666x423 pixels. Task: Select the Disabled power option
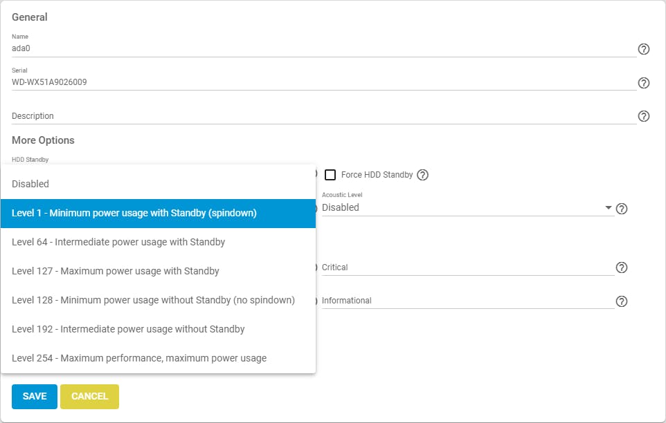(158, 184)
